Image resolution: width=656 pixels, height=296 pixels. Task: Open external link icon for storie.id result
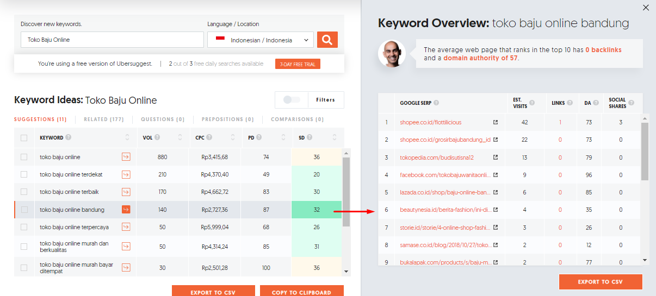(496, 228)
